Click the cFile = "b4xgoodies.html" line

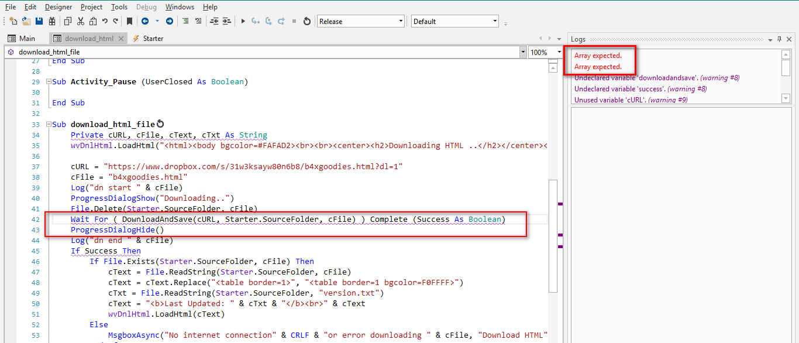tap(129, 177)
